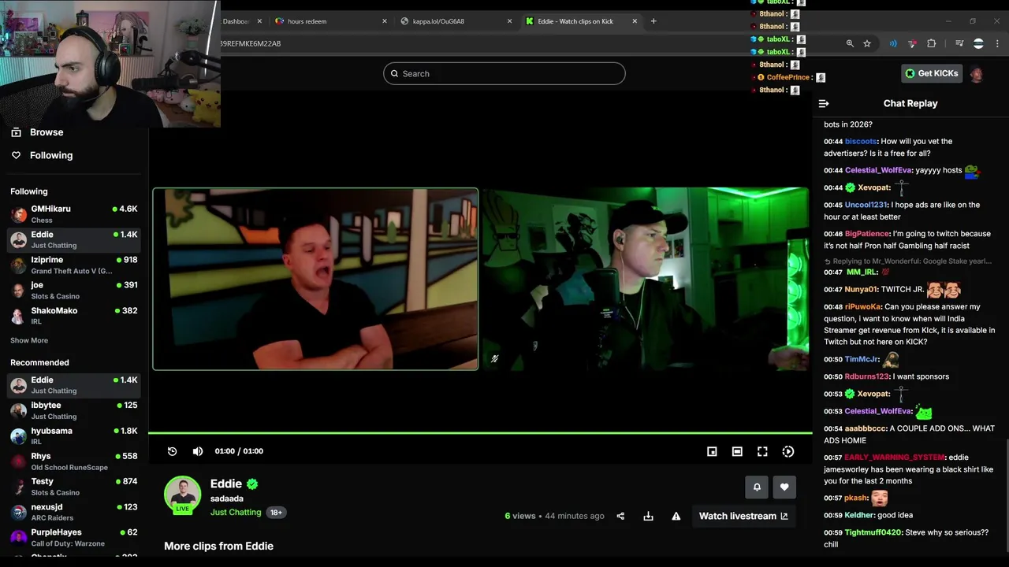This screenshot has width=1009, height=567.
Task: Click the left streamer's video feed
Action: click(315, 279)
